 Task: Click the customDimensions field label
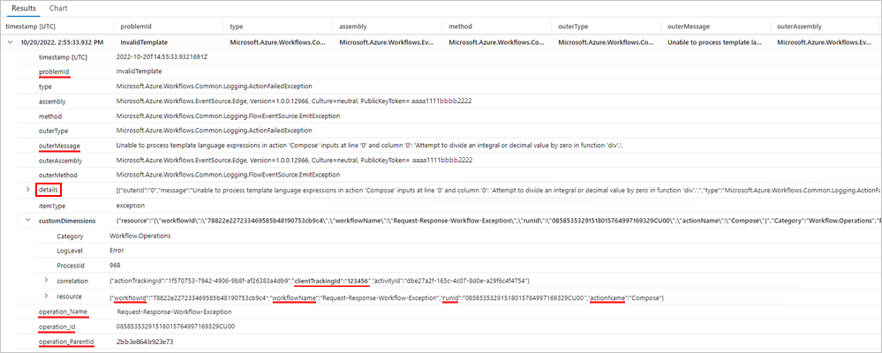coord(66,221)
